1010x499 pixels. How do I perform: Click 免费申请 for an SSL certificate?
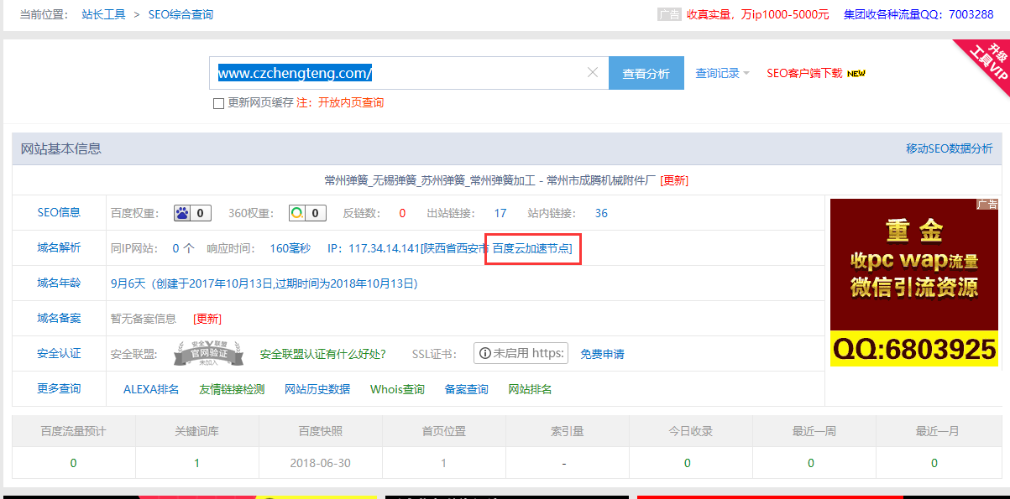point(601,353)
